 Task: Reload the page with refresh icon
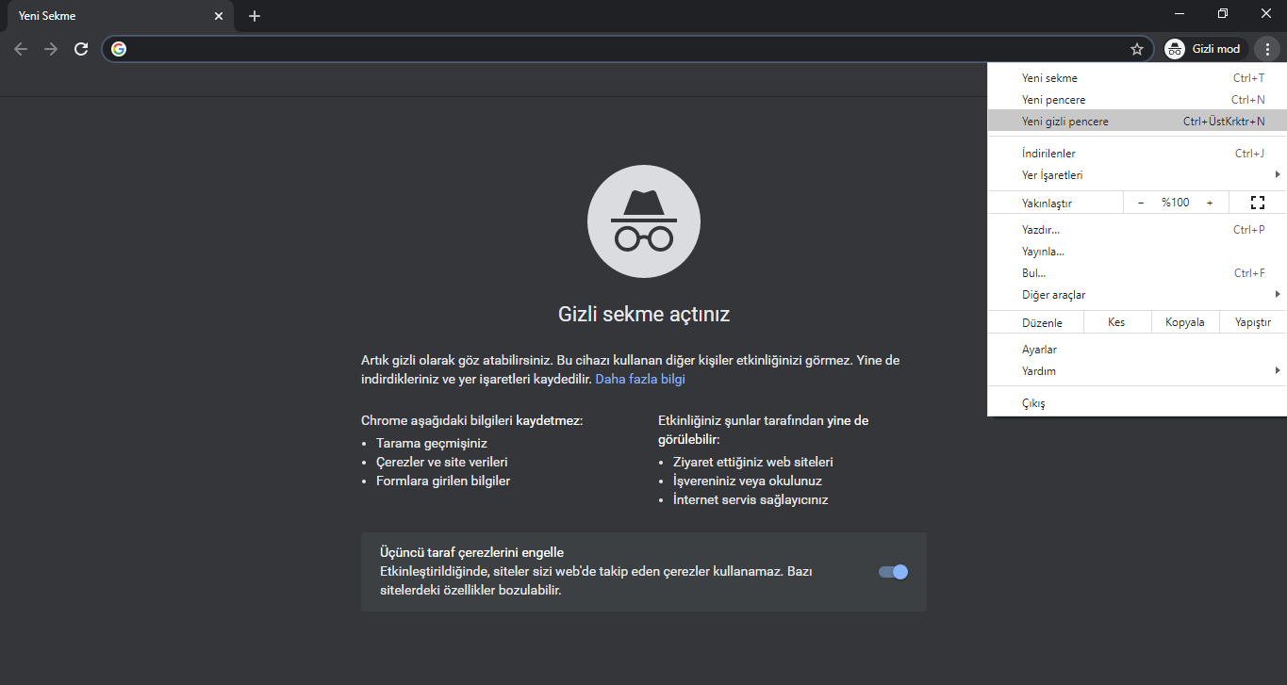[x=81, y=49]
